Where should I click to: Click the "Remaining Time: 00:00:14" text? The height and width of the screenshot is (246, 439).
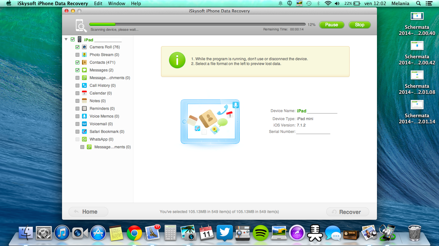point(283,29)
